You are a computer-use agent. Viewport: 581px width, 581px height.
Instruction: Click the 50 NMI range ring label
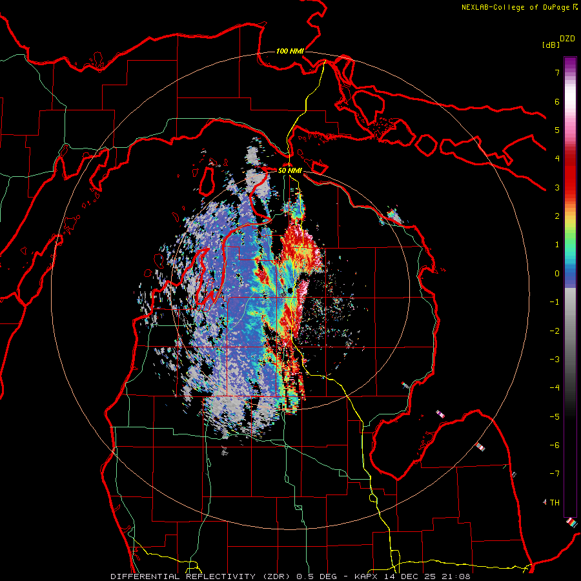290,171
